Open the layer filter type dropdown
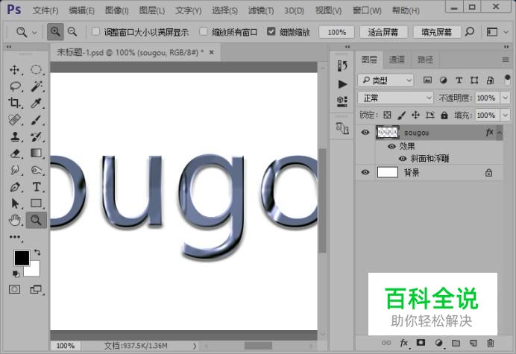The height and width of the screenshot is (354, 516). click(x=386, y=80)
